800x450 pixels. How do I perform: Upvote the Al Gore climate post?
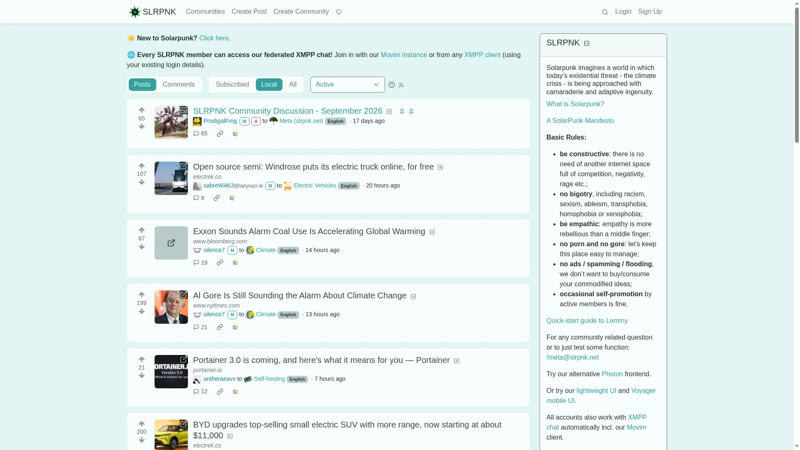point(142,295)
